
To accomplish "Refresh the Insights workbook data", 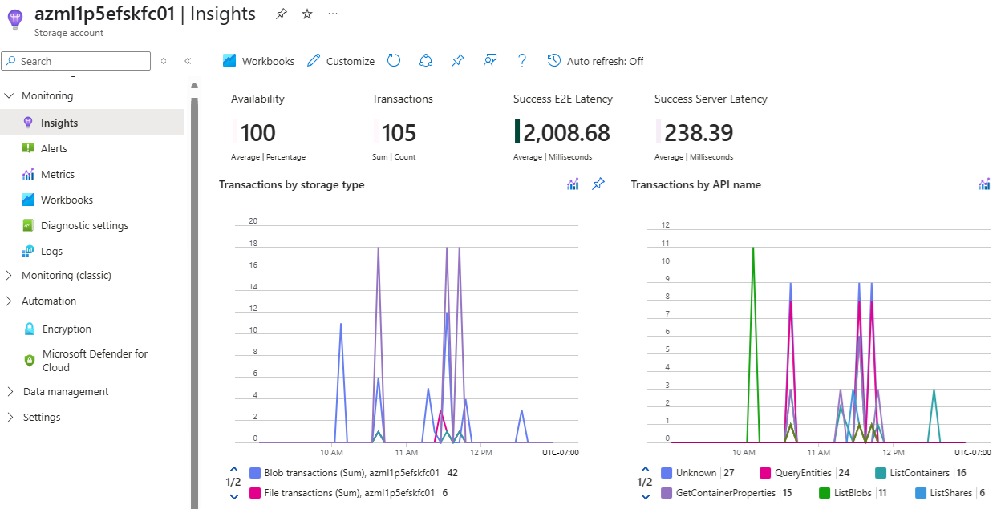I will click(x=393, y=60).
